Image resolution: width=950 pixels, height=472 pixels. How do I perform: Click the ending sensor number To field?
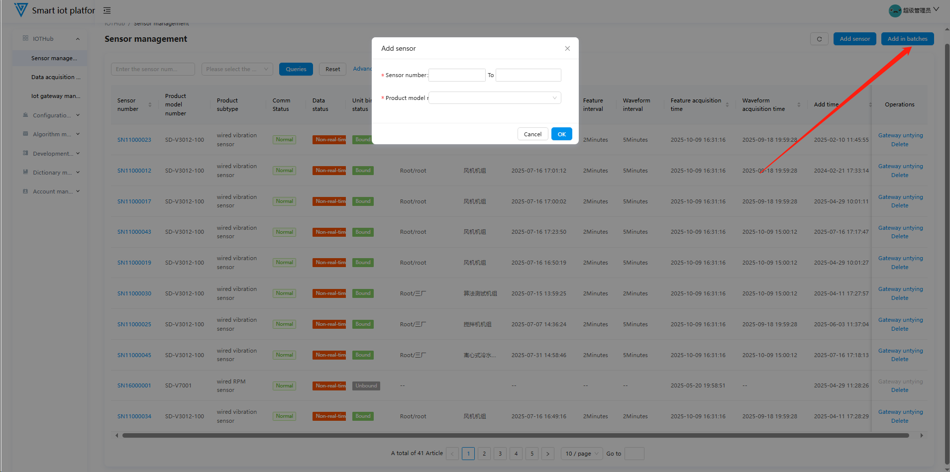point(528,75)
